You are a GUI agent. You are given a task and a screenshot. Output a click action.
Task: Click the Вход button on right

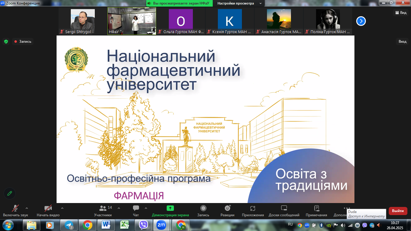(x=402, y=42)
